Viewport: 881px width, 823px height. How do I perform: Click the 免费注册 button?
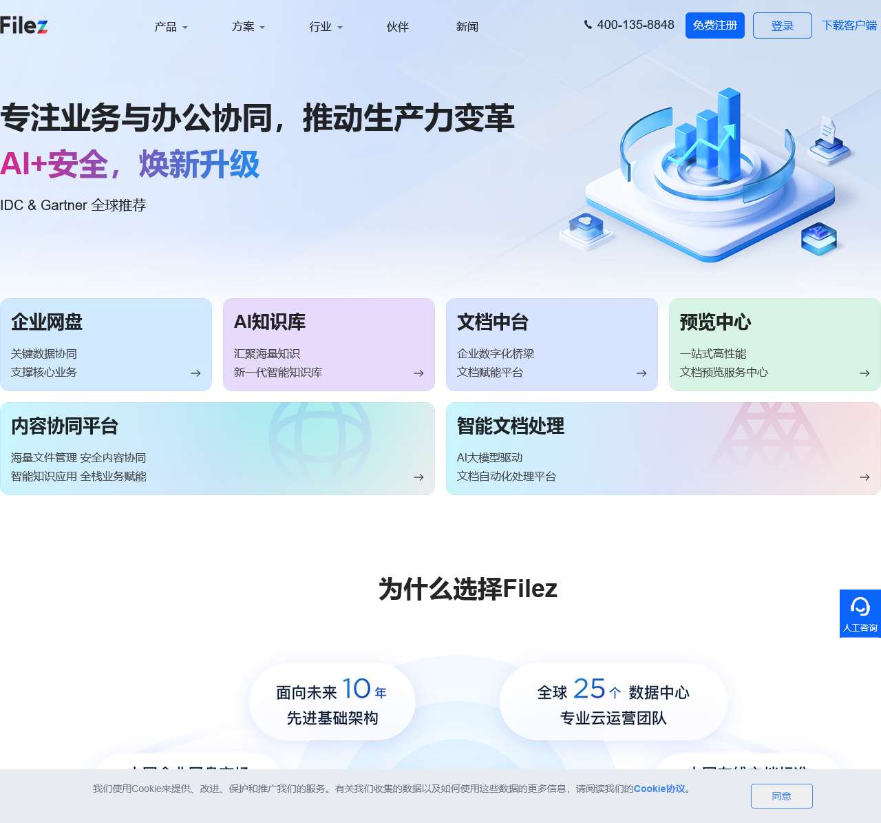pos(714,25)
